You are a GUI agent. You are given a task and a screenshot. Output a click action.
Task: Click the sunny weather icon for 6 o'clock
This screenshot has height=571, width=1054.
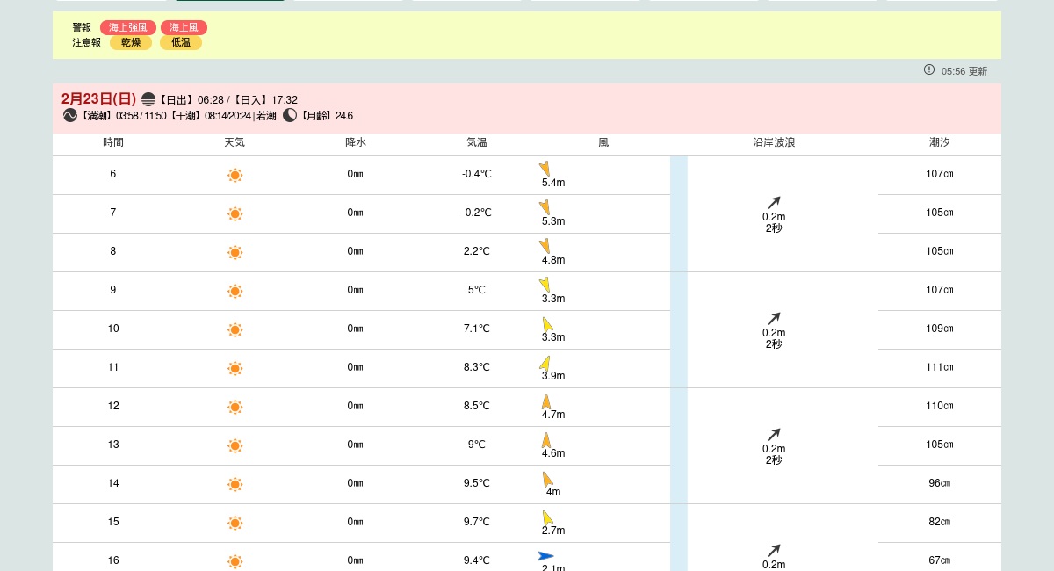pyautogui.click(x=235, y=175)
